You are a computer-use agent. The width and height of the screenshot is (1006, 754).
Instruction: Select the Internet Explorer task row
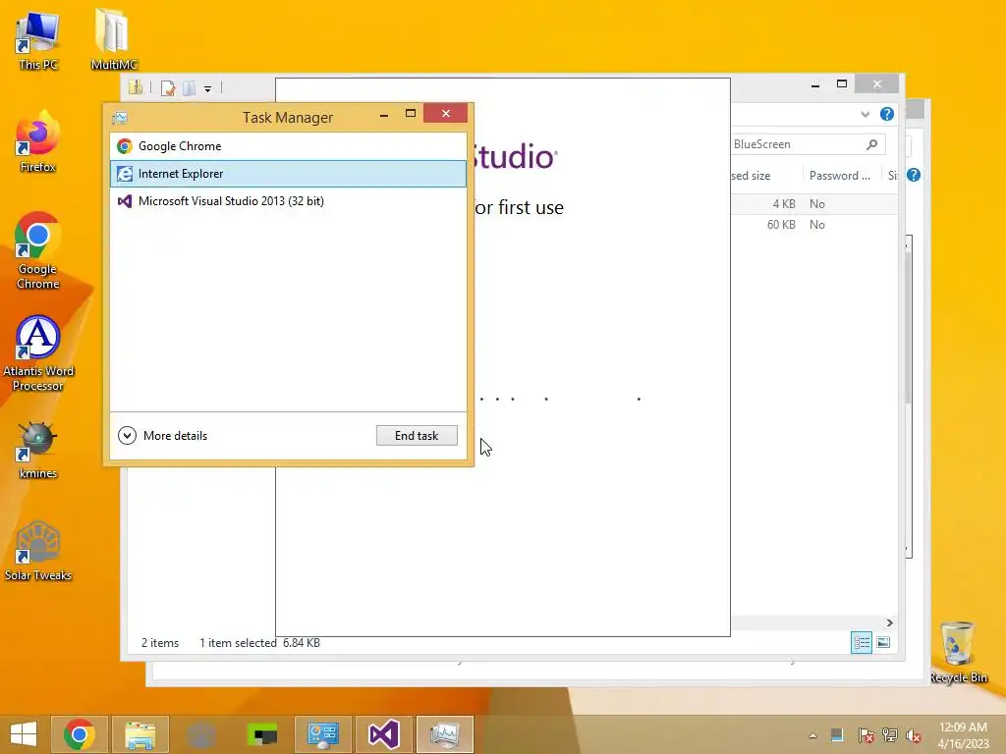click(x=288, y=174)
